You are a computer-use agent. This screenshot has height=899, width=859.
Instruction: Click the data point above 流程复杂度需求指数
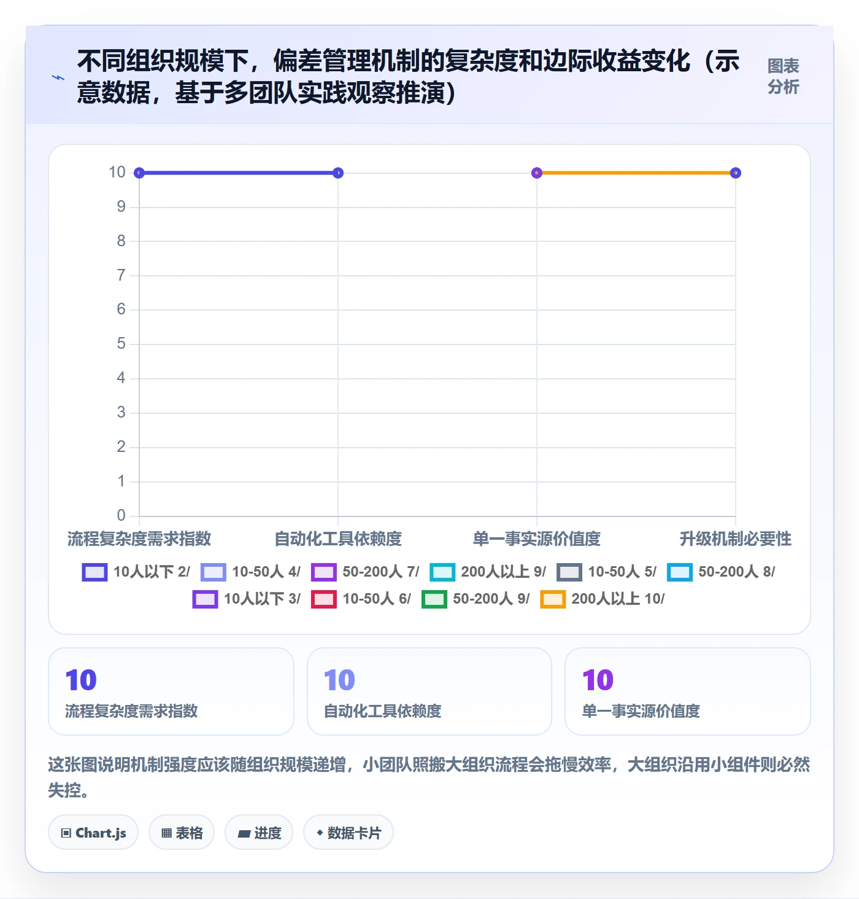point(139,173)
